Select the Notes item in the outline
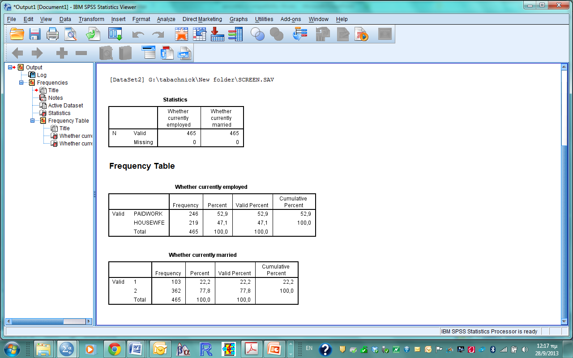 click(x=56, y=98)
